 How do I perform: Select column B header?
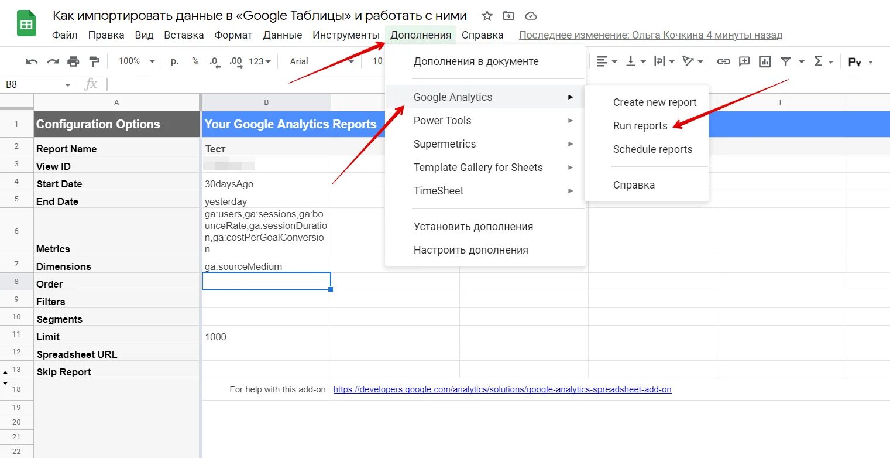pyautogui.click(x=266, y=102)
